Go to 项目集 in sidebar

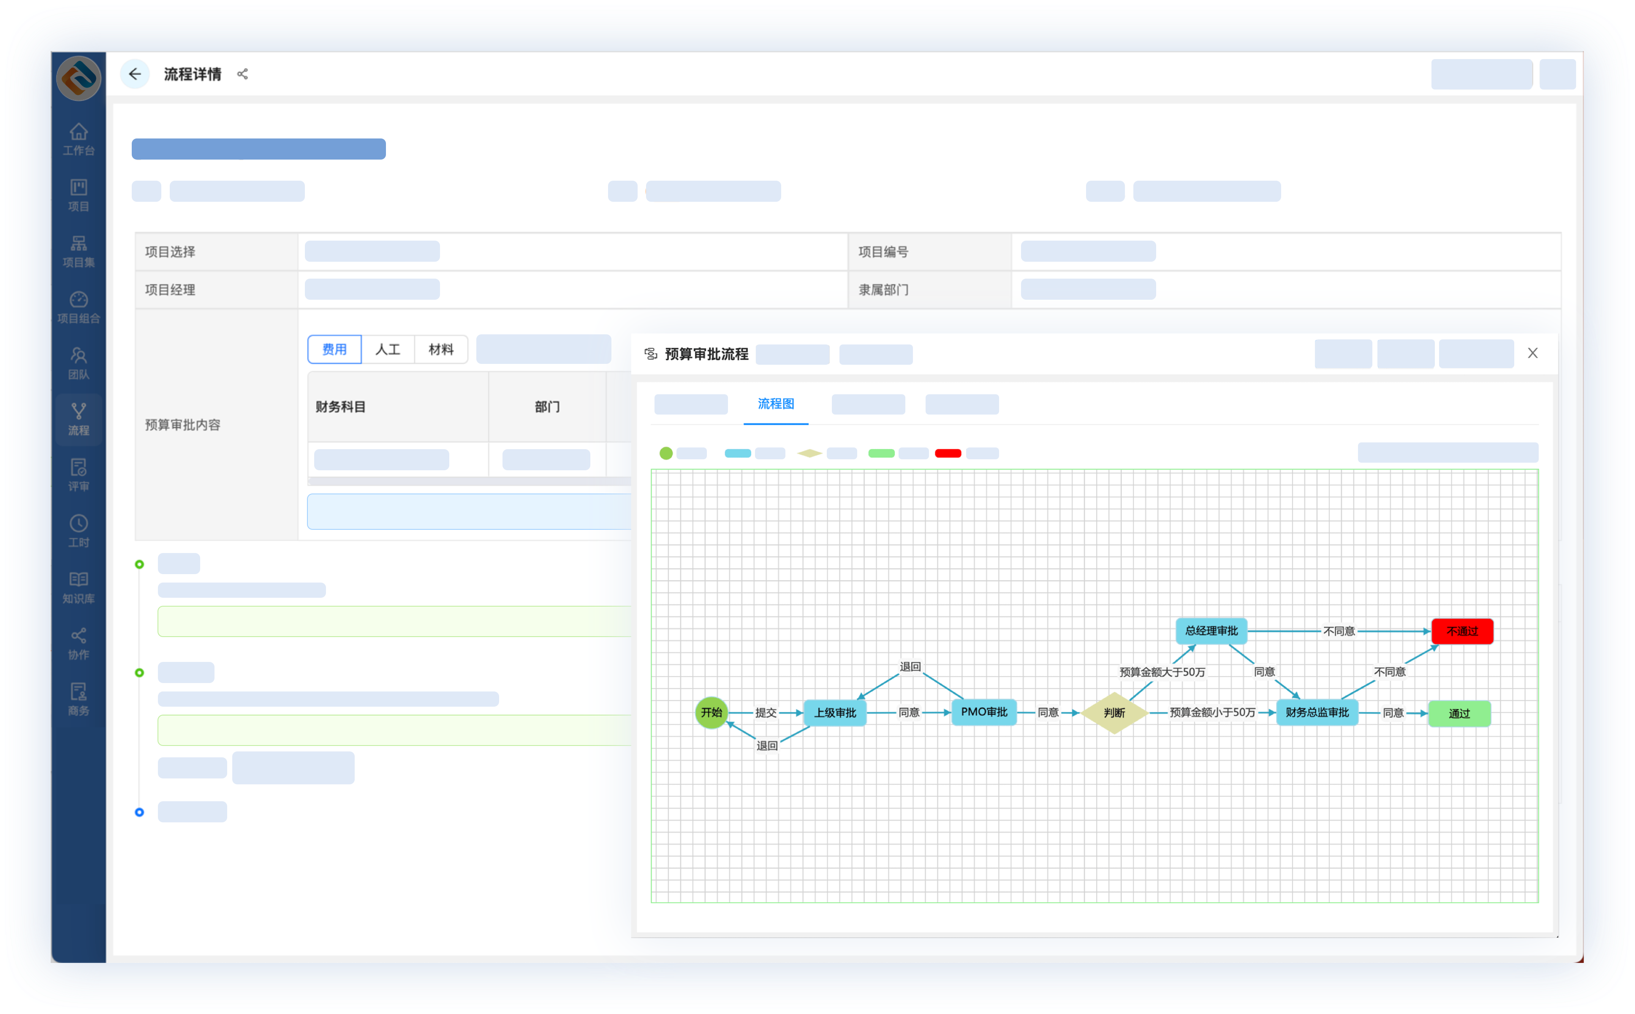click(x=79, y=251)
